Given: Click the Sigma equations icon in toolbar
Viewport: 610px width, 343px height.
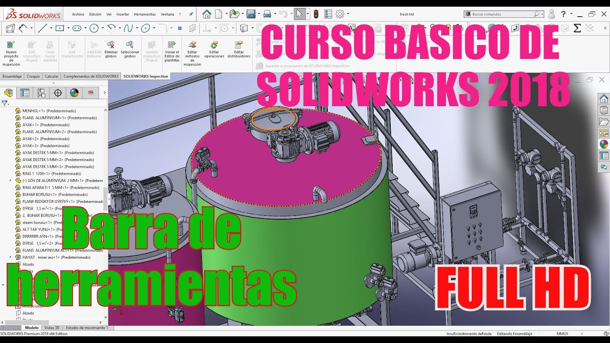Looking at the screenshot, I should pyautogui.click(x=577, y=28).
